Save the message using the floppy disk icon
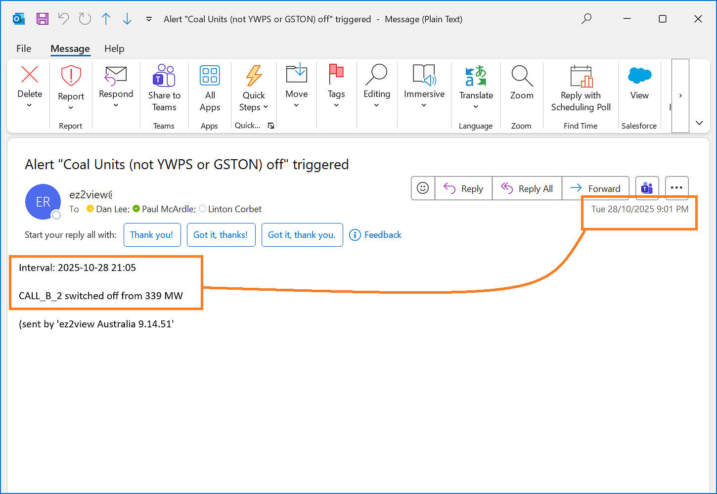The height and width of the screenshot is (494, 717). pos(43,19)
